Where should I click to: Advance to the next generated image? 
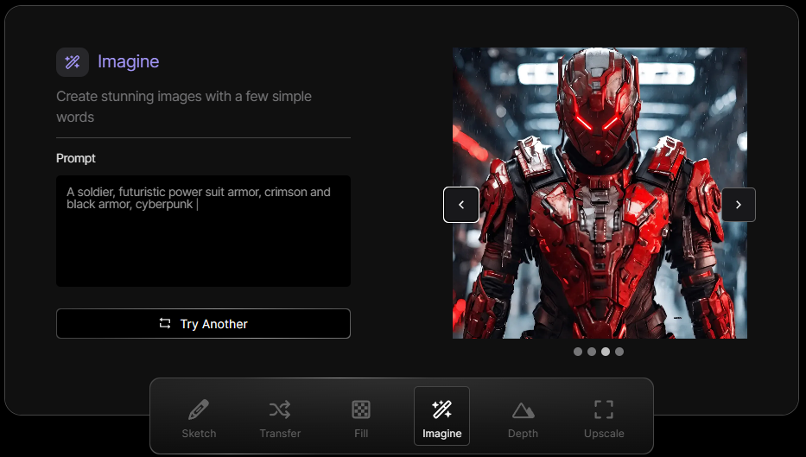pos(739,205)
